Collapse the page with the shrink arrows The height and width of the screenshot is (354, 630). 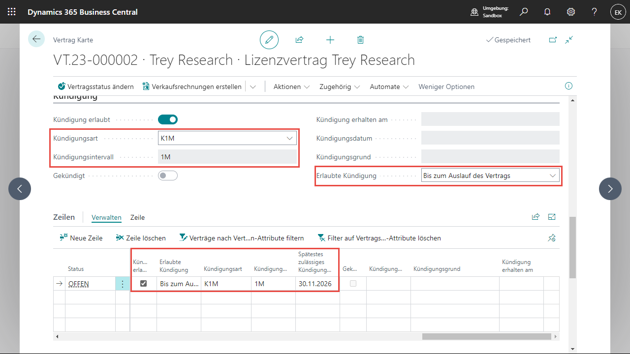tap(569, 40)
